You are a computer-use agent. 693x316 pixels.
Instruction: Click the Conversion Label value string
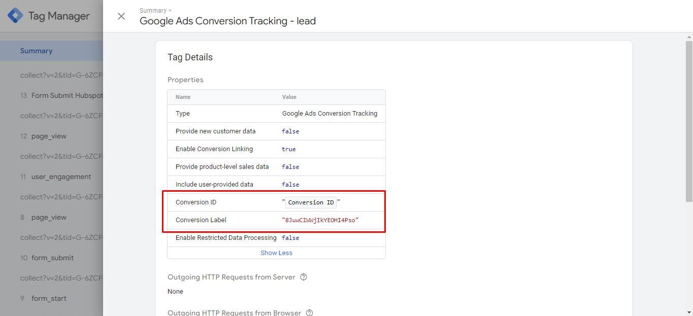click(x=320, y=220)
